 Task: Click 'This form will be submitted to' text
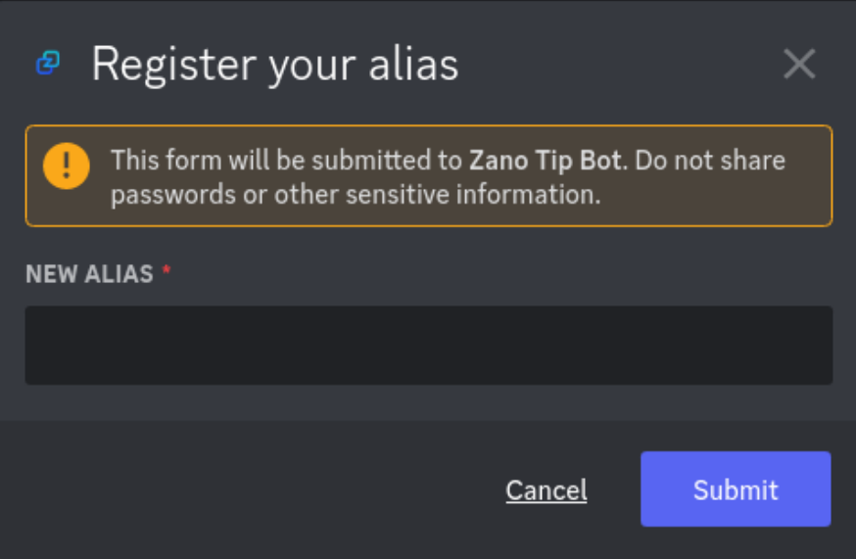click(287, 161)
